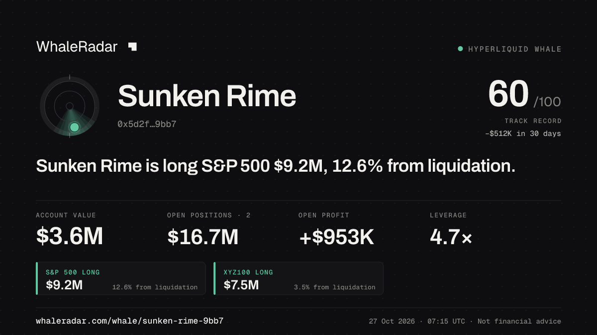Click the $9.2M S&P 500 position amount
This screenshot has width=597, height=335.
(x=64, y=285)
